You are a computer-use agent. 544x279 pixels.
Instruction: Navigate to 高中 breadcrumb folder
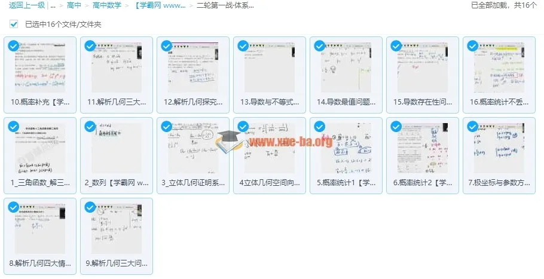pos(74,5)
